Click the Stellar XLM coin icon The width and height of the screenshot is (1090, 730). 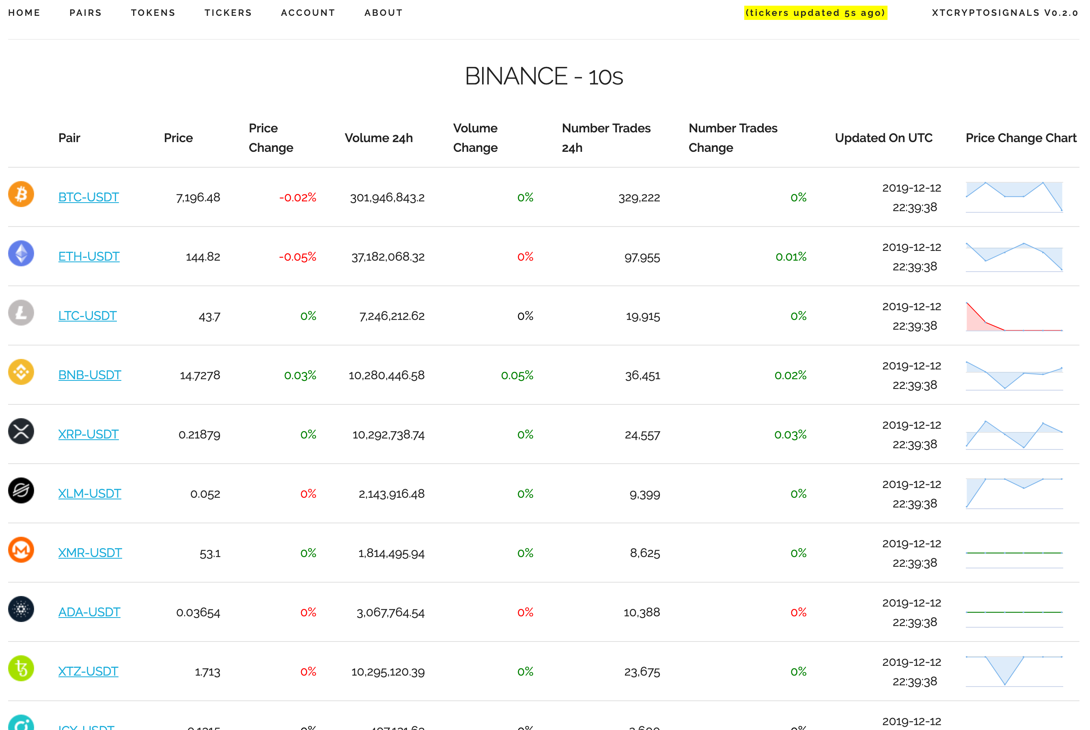tap(21, 491)
